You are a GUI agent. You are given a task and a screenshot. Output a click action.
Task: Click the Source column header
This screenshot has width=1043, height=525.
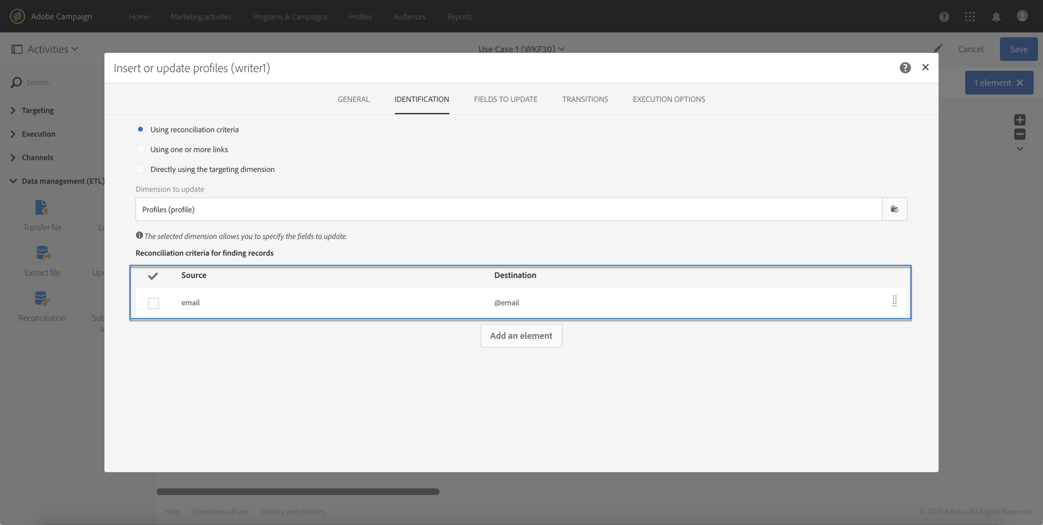click(194, 275)
